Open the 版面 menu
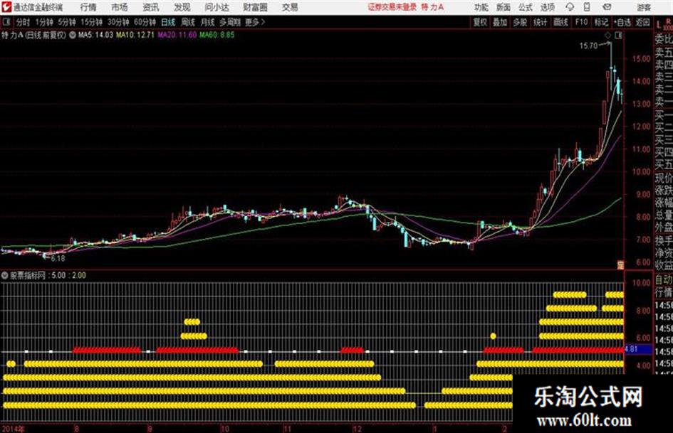673x433 pixels. point(503,7)
